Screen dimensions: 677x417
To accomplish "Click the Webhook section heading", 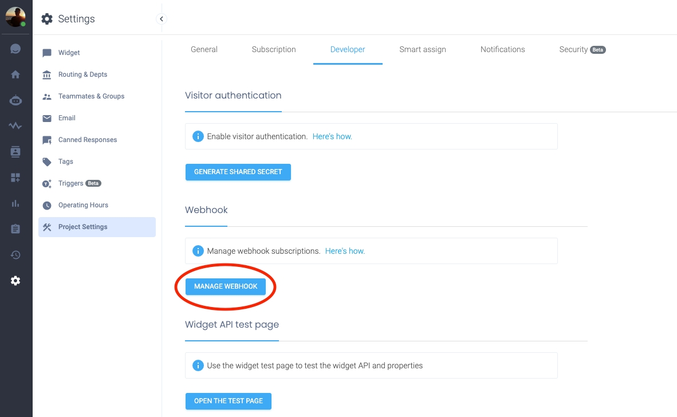I will tap(206, 210).
